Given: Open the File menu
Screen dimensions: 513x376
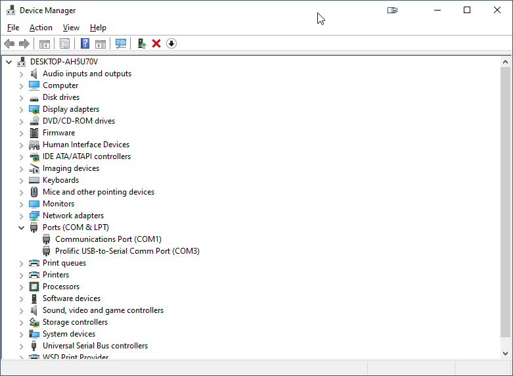Looking at the screenshot, I should click(13, 28).
